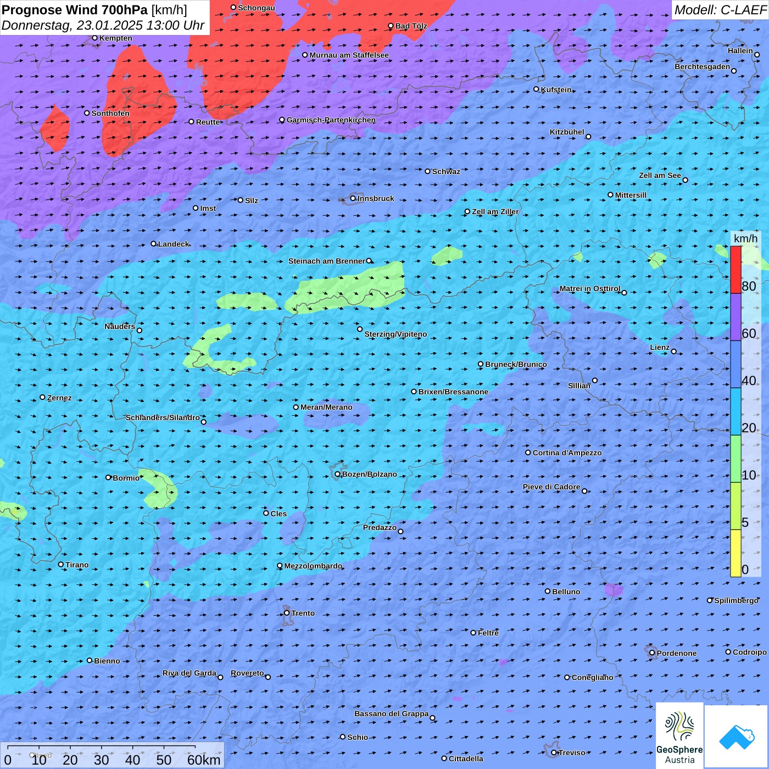Image resolution: width=769 pixels, height=769 pixels.
Task: Click the Lienz city marker
Action: tap(674, 352)
